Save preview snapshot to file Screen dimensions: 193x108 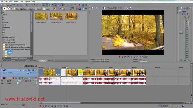pos(130,8)
